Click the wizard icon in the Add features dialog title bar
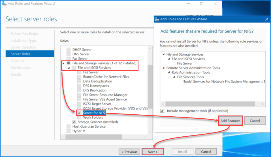271x157 pixels. pyautogui.click(x=157, y=19)
